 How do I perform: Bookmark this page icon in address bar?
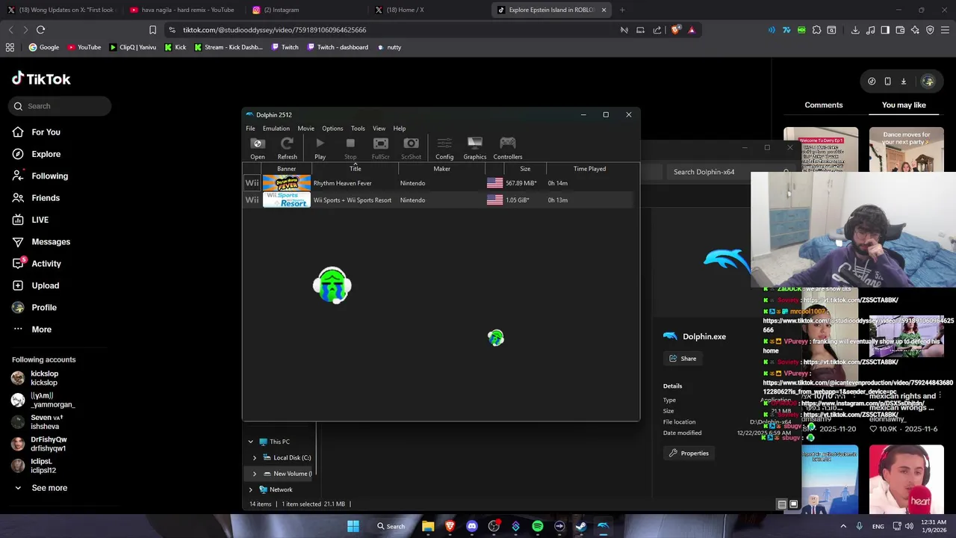152,30
